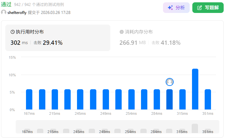This screenshot has height=139, width=226.
Task: Click the 167ms position on the mini range slider
Action: point(27,131)
